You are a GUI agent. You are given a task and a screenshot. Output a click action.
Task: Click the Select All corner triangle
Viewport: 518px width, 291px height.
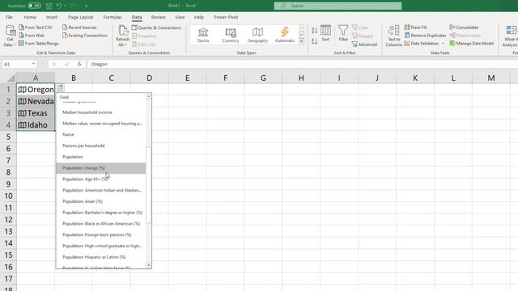11,78
